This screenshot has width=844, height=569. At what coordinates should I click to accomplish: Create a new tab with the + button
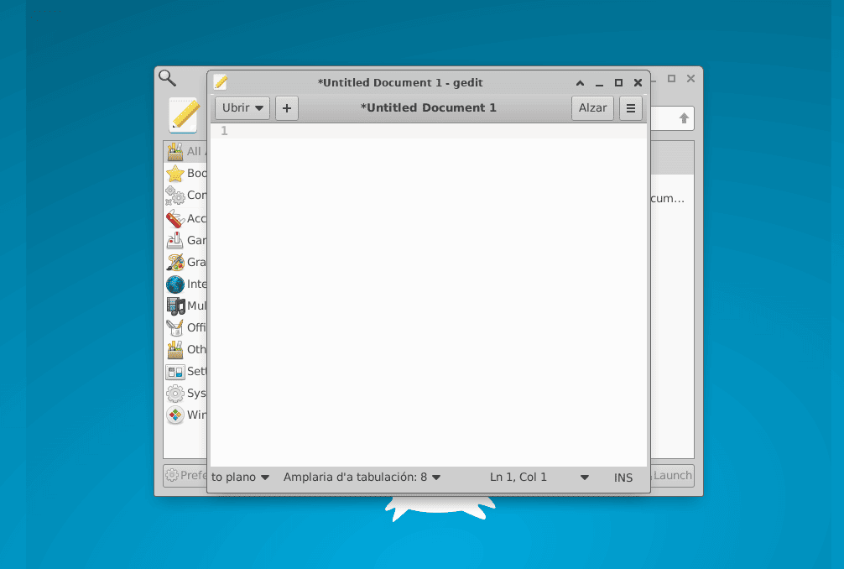coord(286,107)
